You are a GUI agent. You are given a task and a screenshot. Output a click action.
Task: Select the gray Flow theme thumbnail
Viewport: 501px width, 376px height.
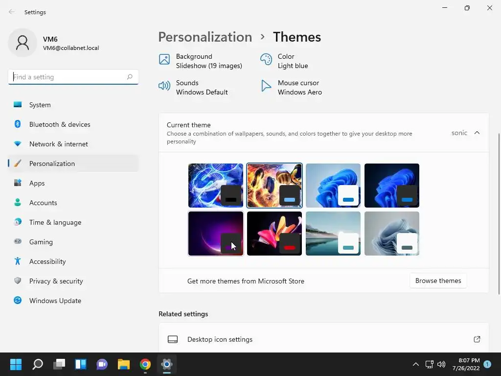pos(392,234)
